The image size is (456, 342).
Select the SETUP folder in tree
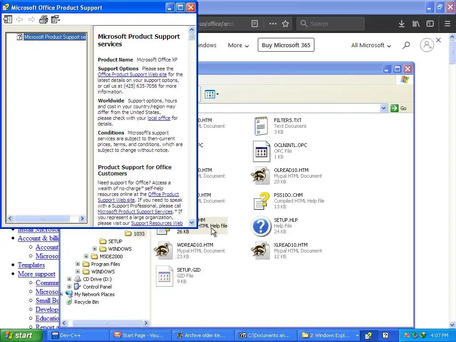(x=115, y=241)
